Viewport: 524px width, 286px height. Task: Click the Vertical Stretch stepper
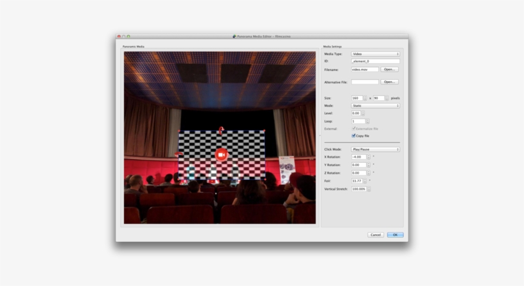[x=369, y=189]
